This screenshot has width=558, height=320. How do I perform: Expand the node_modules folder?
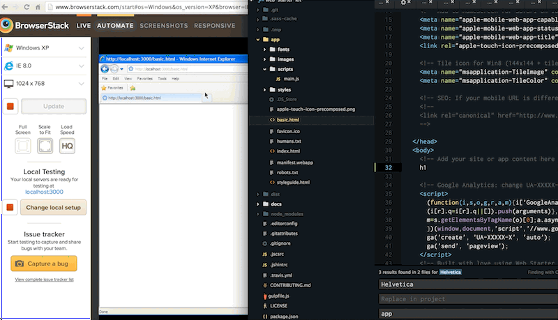pyautogui.click(x=258, y=214)
